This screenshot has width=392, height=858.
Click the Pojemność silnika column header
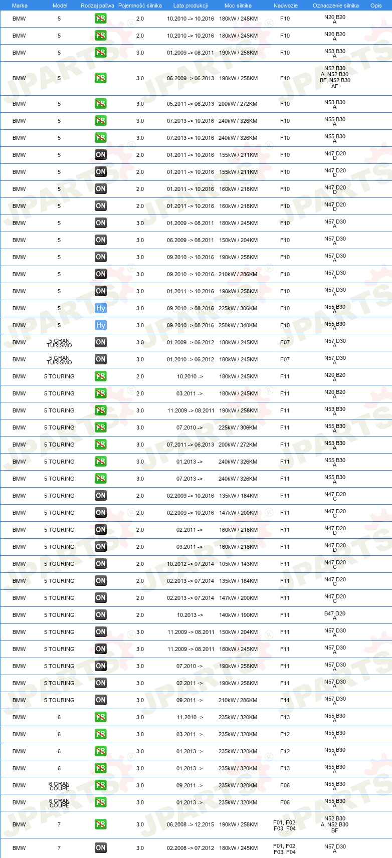point(140,6)
